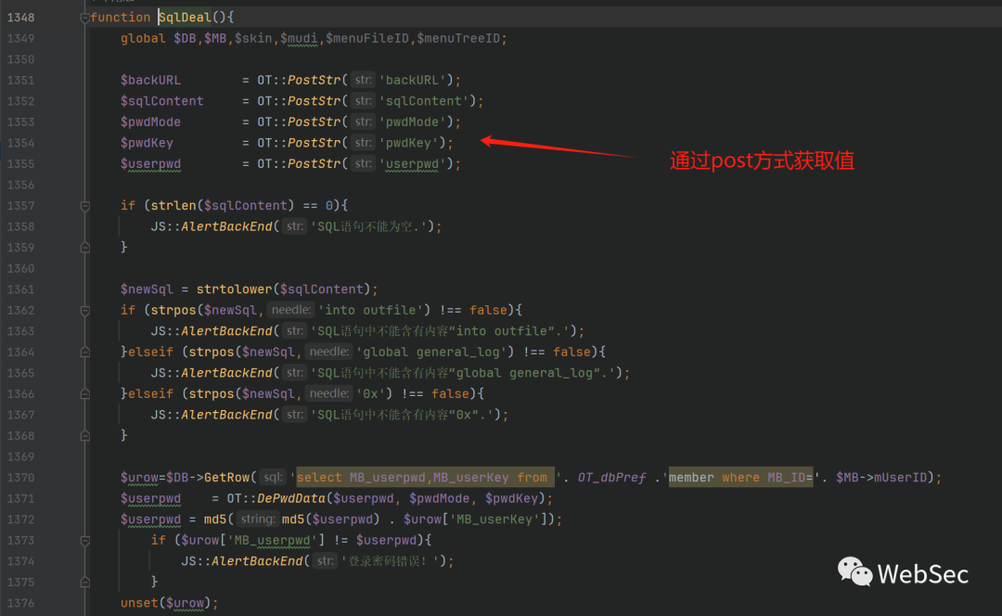The height and width of the screenshot is (616, 1002).
Task: Toggle fold end marker at line 1368
Action: tap(85, 436)
